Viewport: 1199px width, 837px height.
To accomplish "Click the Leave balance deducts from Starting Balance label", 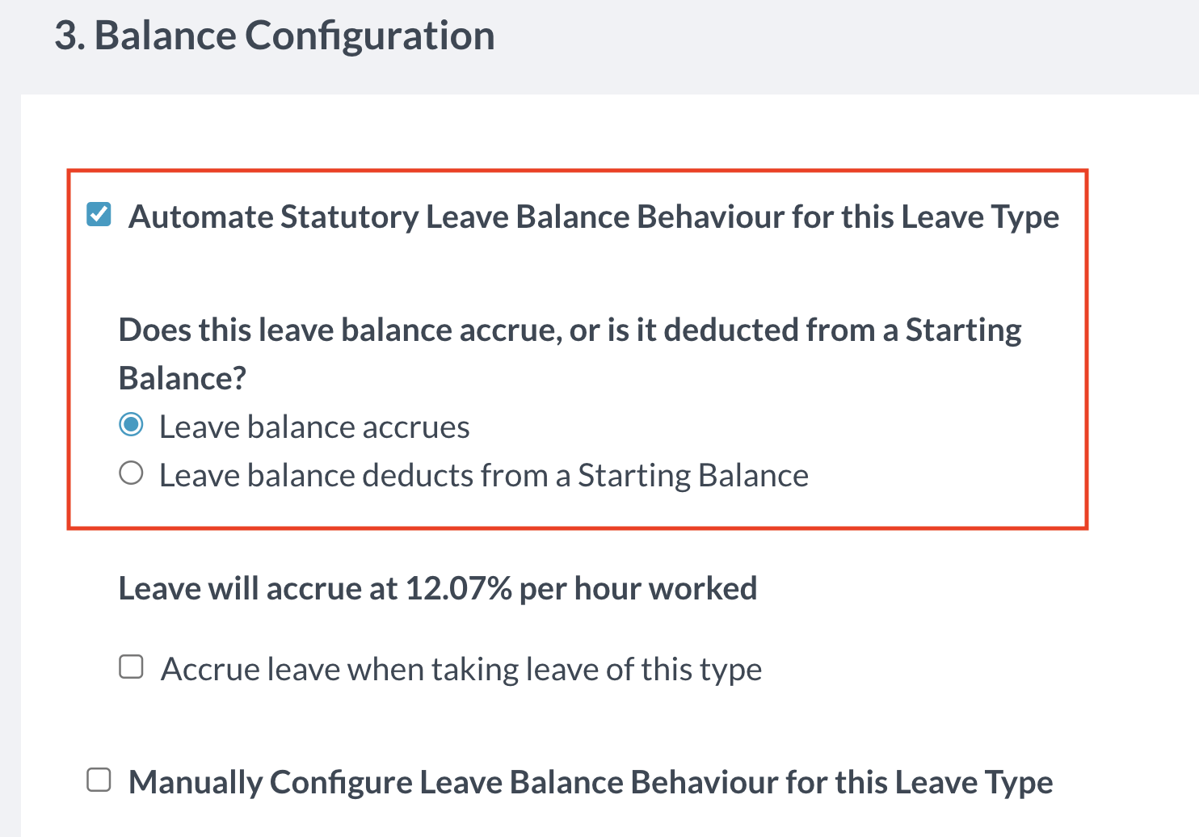I will coord(483,476).
